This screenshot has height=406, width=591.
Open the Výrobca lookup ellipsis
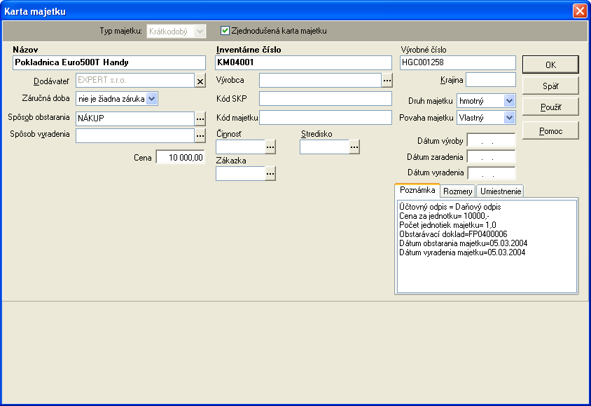click(x=387, y=81)
